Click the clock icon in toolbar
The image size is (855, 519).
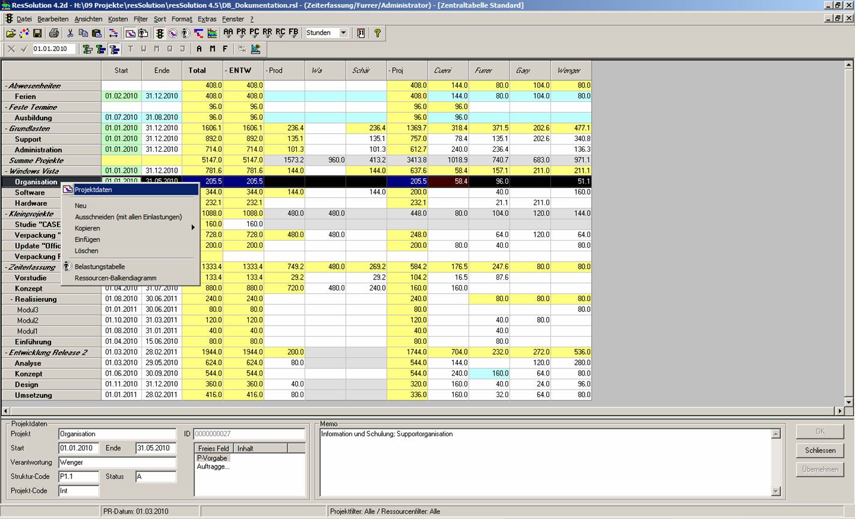pos(172,33)
